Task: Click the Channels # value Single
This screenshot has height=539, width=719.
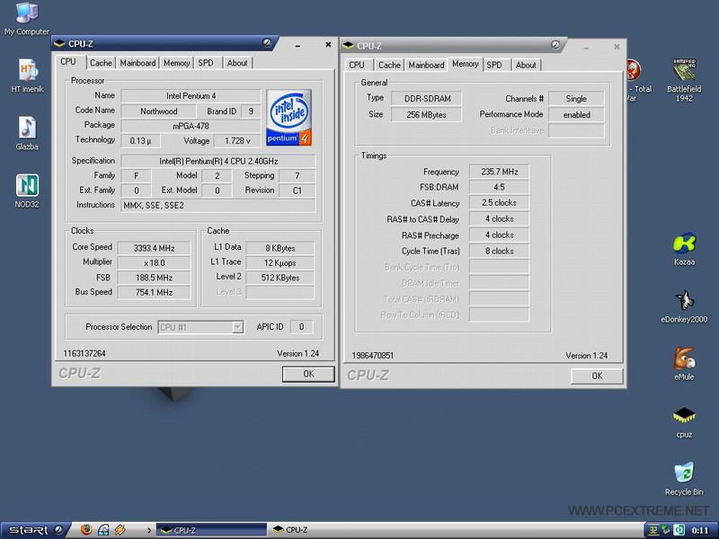Action: coord(576,99)
